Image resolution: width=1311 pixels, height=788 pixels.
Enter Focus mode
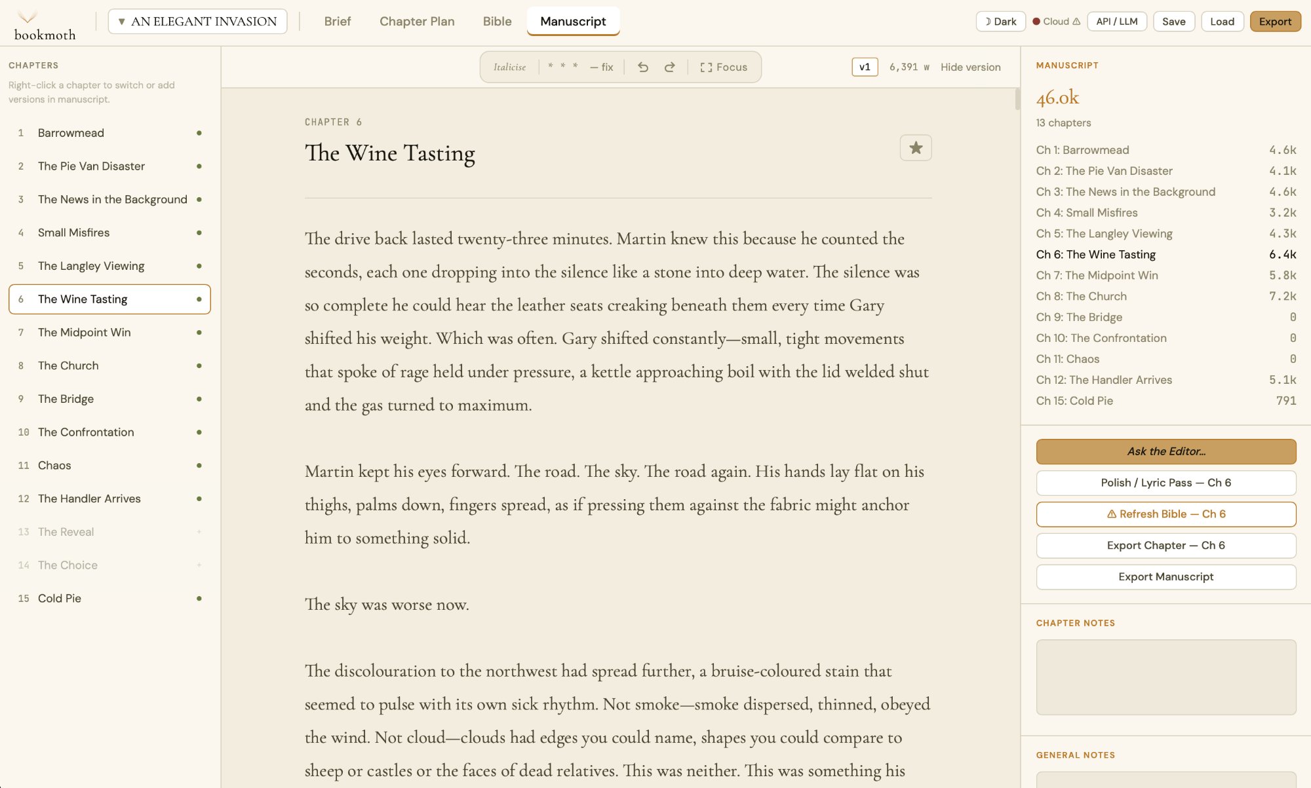point(724,66)
